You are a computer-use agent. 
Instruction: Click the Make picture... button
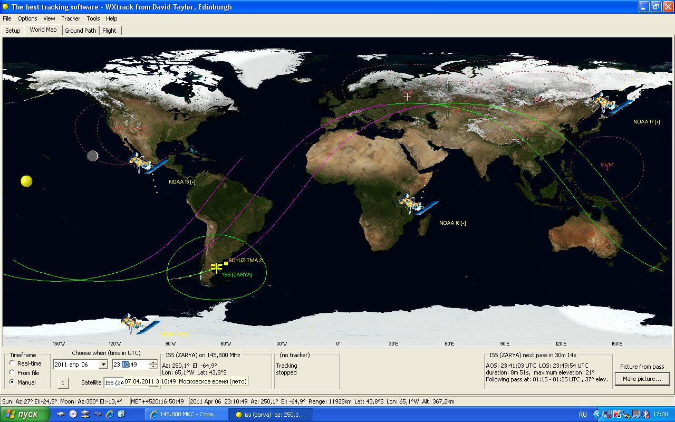642,379
